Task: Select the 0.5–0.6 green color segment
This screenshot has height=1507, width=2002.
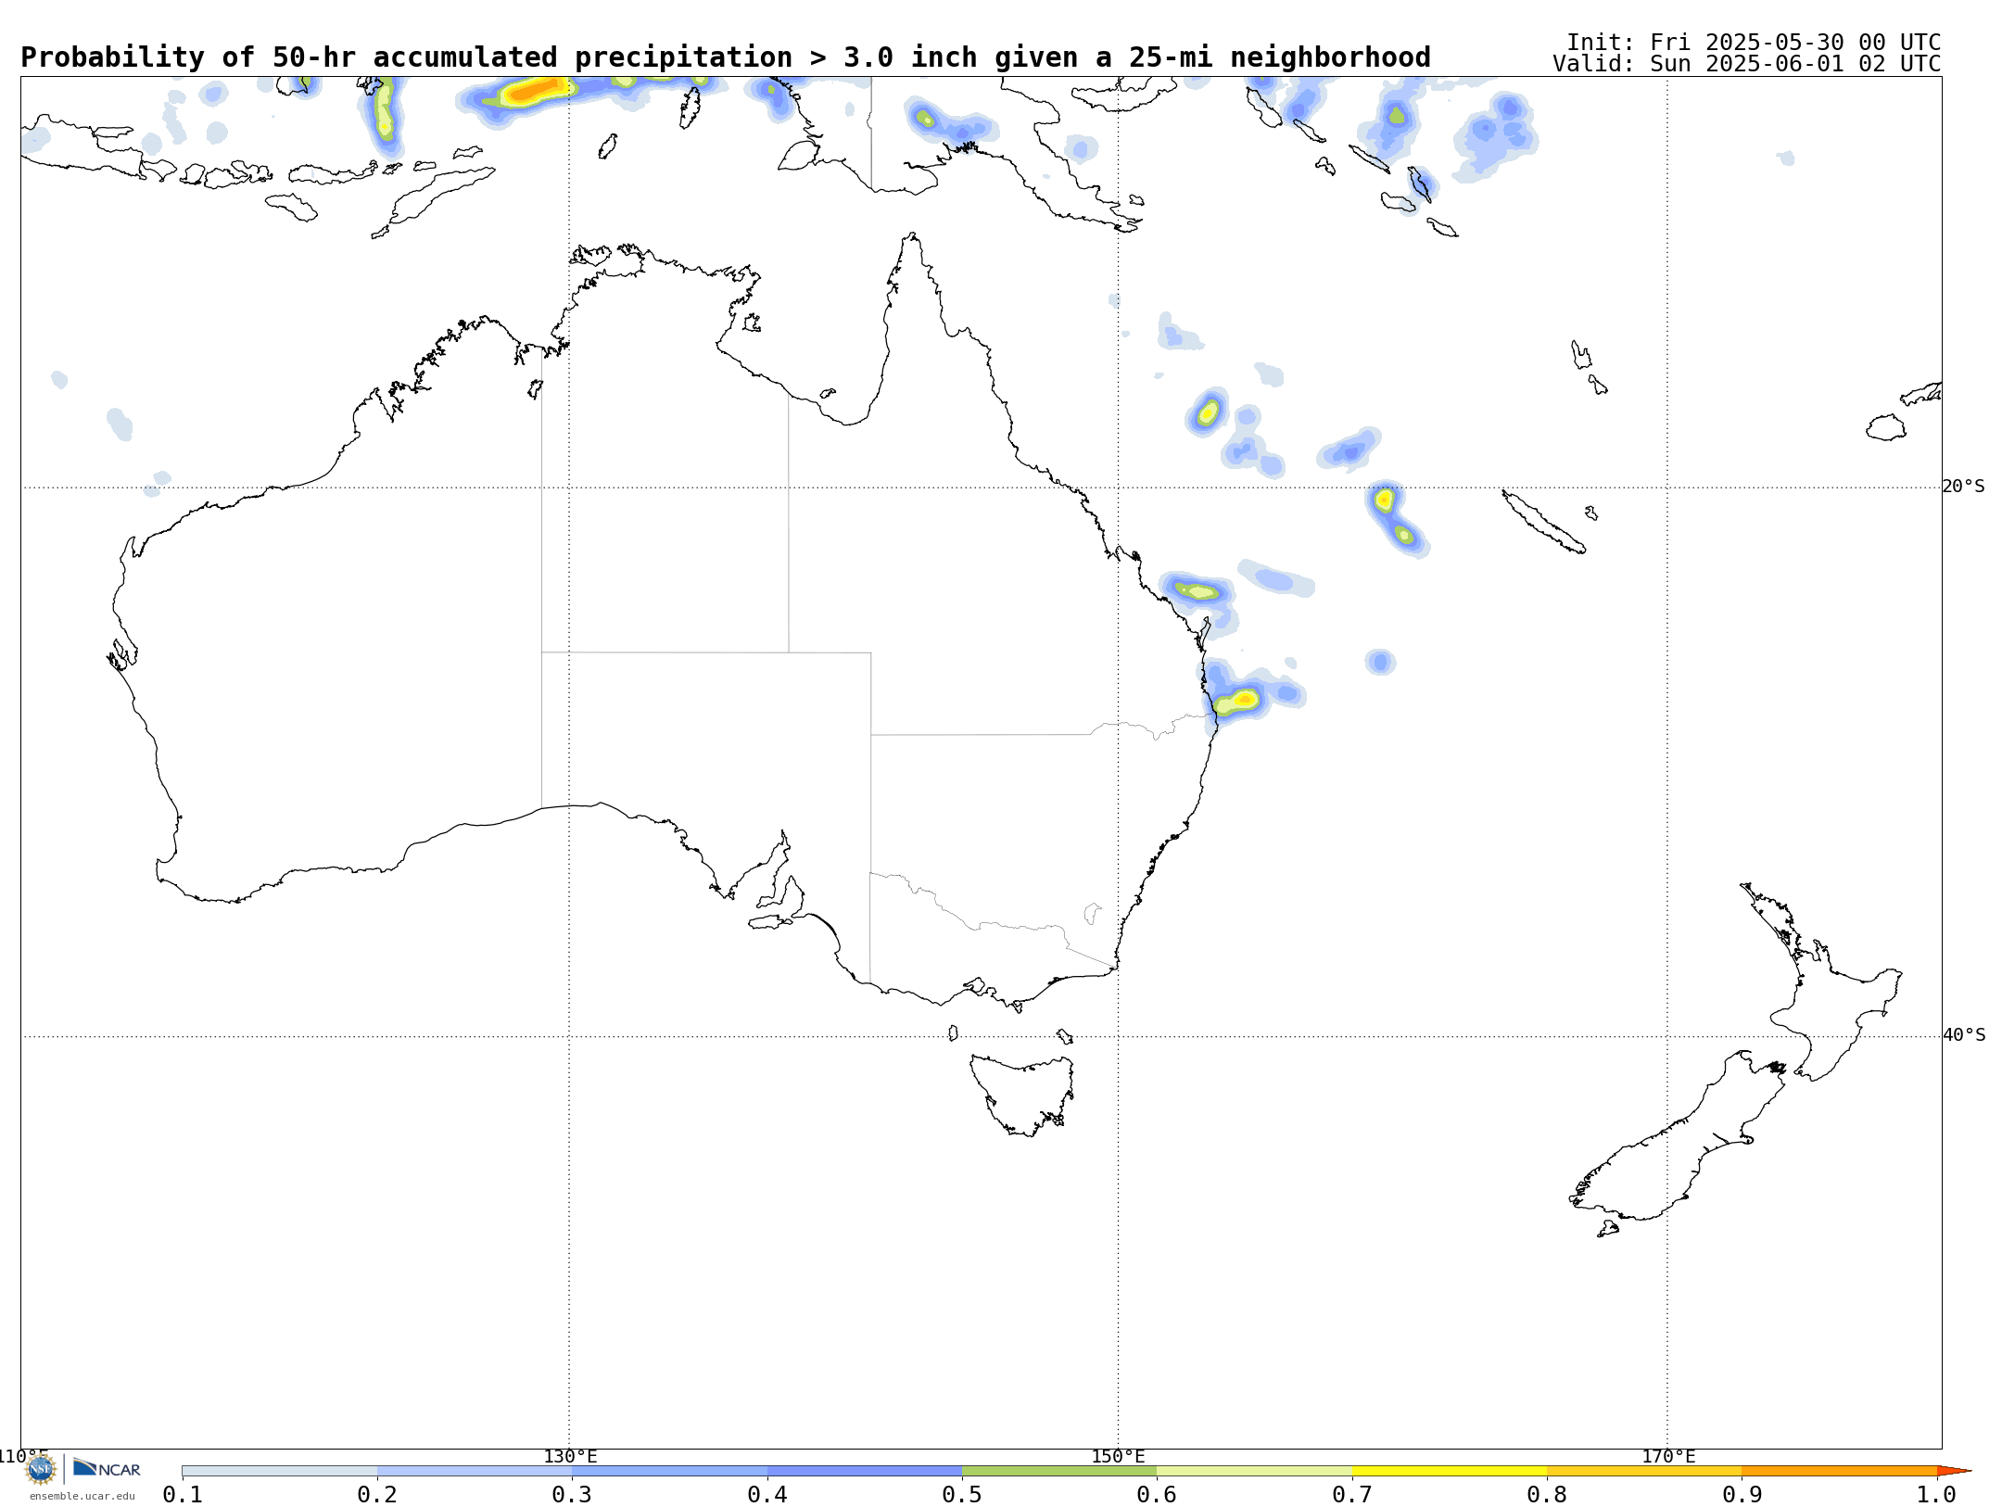Action: pyautogui.click(x=1059, y=1471)
